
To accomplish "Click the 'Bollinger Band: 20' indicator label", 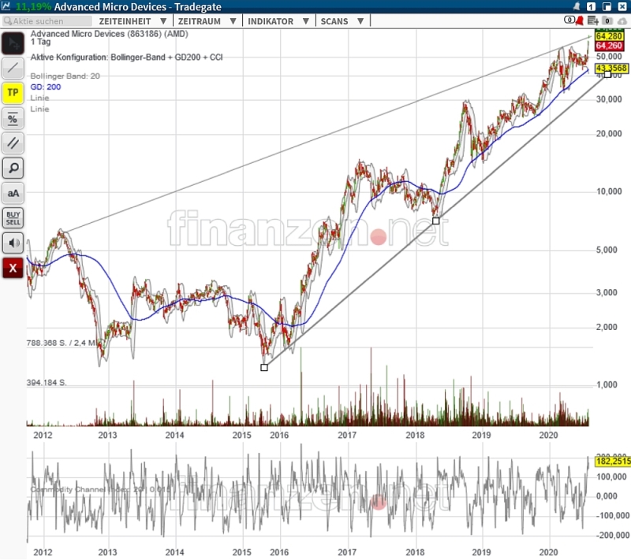I will (65, 76).
